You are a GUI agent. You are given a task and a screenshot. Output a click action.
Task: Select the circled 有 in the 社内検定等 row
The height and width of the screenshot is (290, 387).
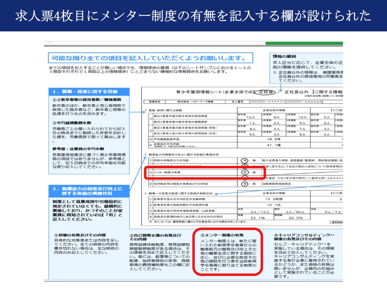244,184
